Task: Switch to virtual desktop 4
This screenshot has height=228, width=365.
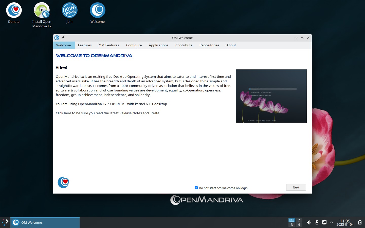Action: pos(299,225)
